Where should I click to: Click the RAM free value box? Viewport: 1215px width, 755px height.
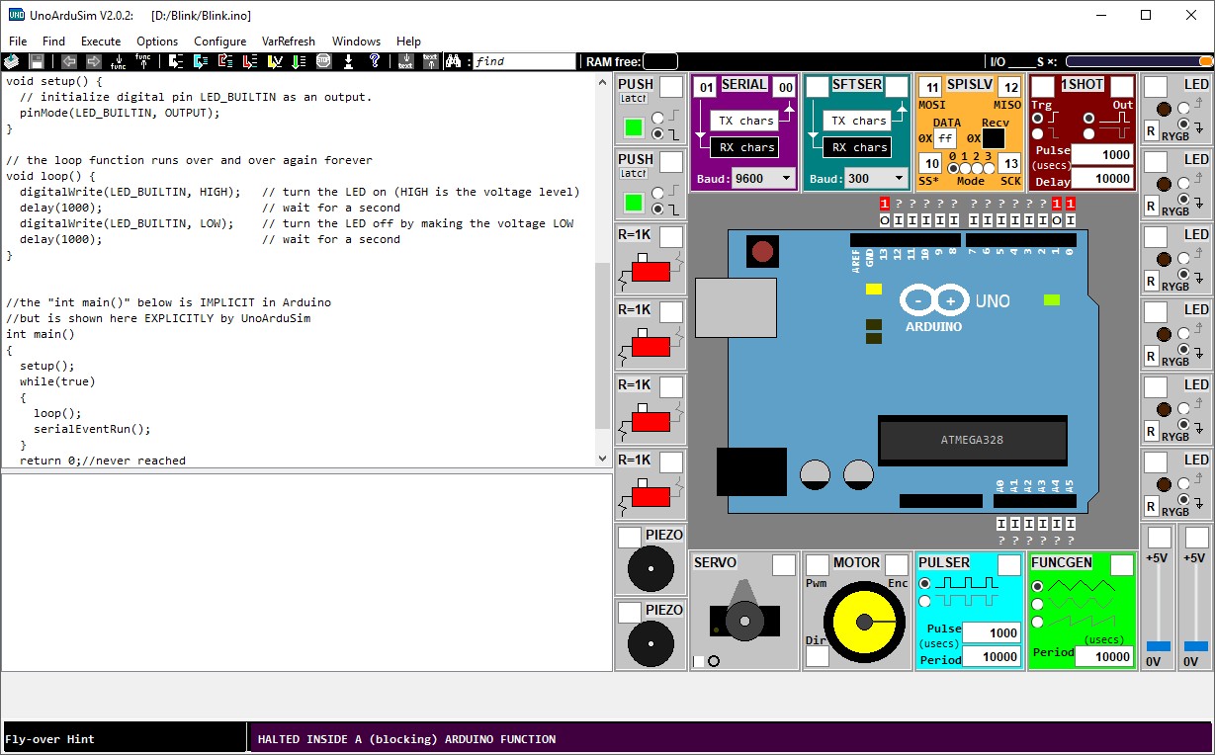click(x=660, y=61)
